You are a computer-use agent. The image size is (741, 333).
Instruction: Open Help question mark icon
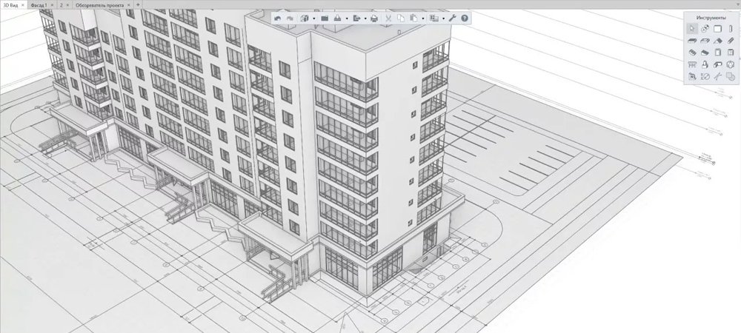pyautogui.click(x=465, y=18)
